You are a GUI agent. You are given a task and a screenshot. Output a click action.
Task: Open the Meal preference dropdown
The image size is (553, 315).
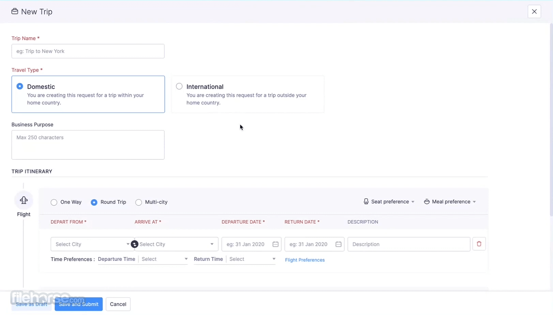tap(450, 202)
